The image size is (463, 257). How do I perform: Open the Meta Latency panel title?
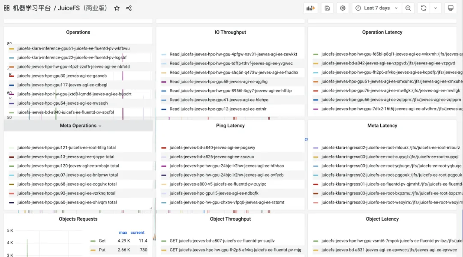tap(382, 126)
